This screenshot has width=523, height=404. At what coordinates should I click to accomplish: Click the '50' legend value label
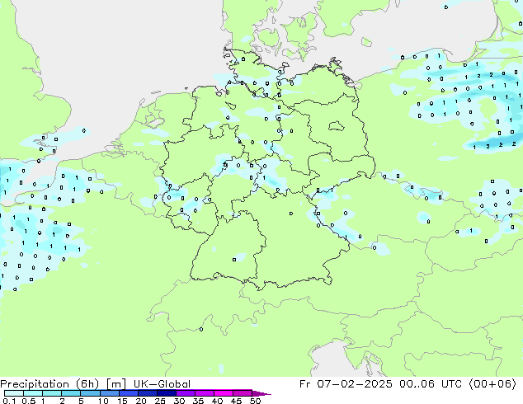pyautogui.click(x=255, y=401)
